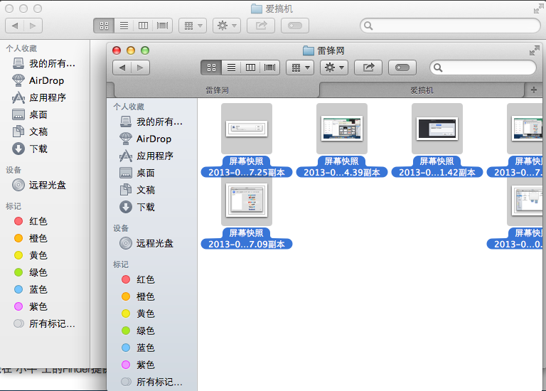The height and width of the screenshot is (391, 546).
Task: Select screenshot file ending 7.25副本
Action: pos(247,129)
